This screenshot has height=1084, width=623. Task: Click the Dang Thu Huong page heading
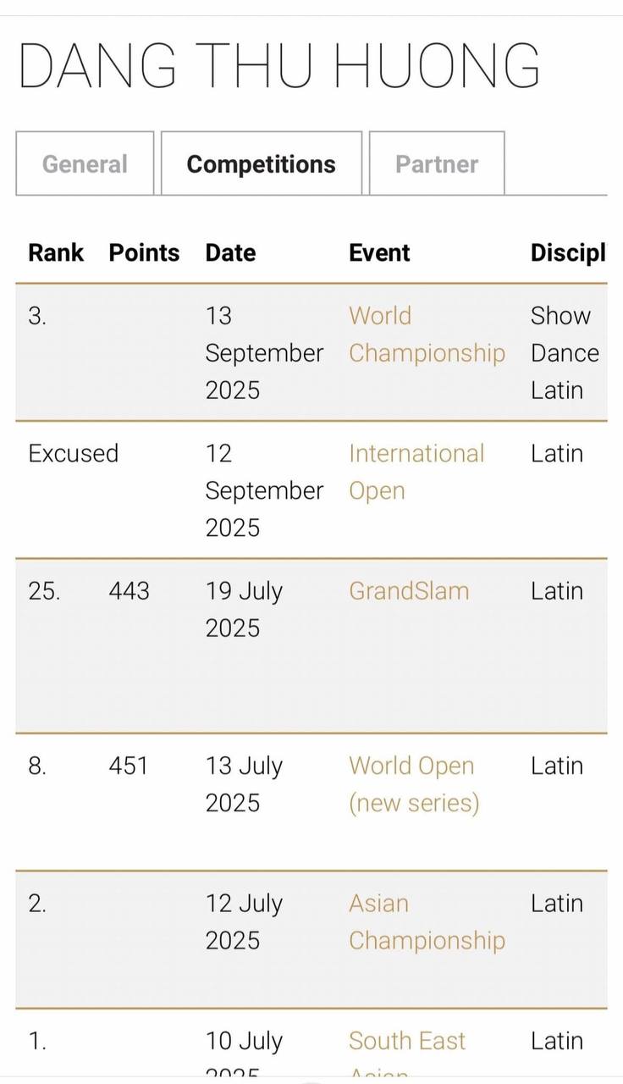(279, 66)
